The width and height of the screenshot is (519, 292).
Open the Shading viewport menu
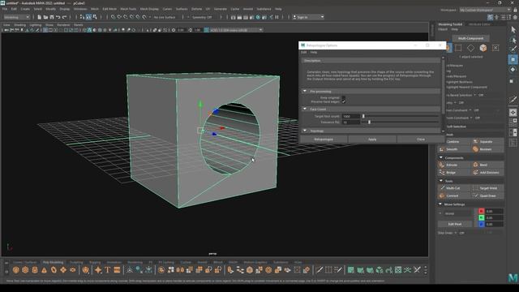pyautogui.click(x=19, y=25)
